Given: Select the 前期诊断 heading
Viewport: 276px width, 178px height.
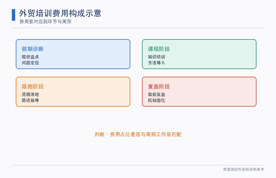Looking at the screenshot, I should (x=33, y=49).
